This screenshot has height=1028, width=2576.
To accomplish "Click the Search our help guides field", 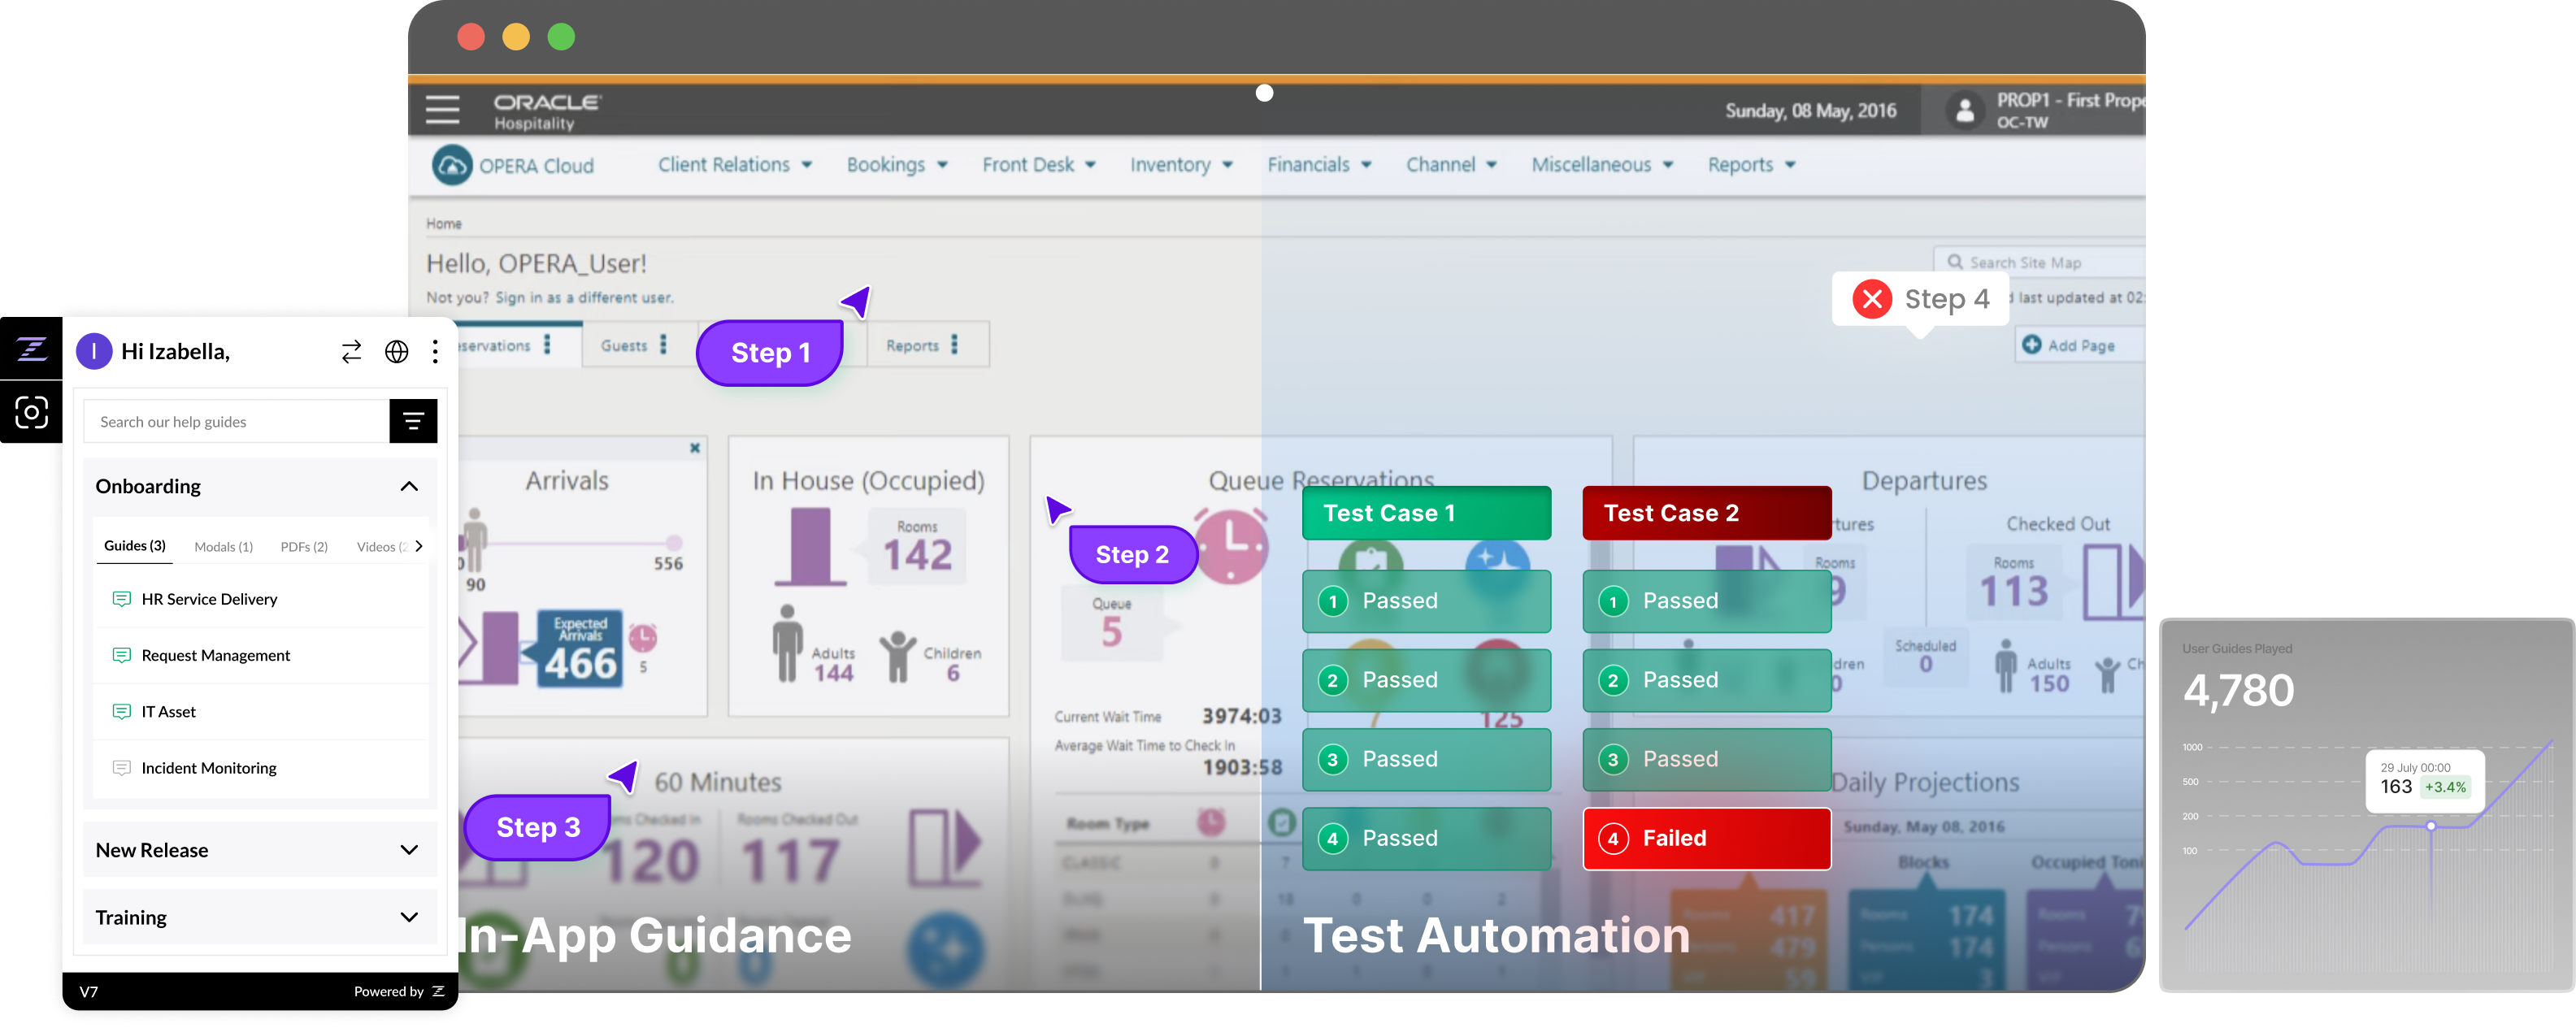I will pos(236,422).
